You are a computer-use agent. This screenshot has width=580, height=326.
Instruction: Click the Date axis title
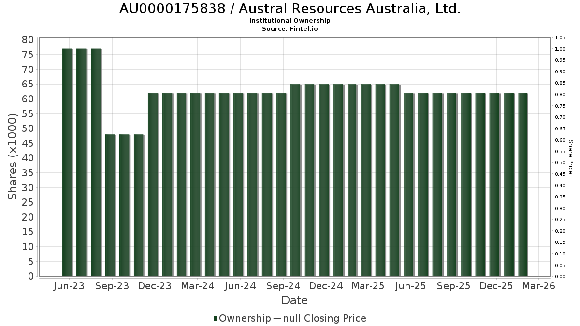294,300
